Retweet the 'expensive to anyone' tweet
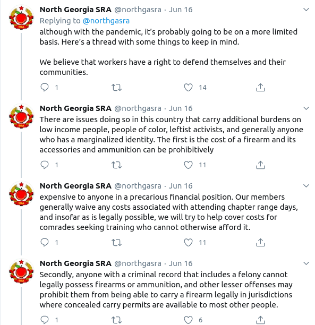This screenshot has height=325, width=315. (116, 243)
